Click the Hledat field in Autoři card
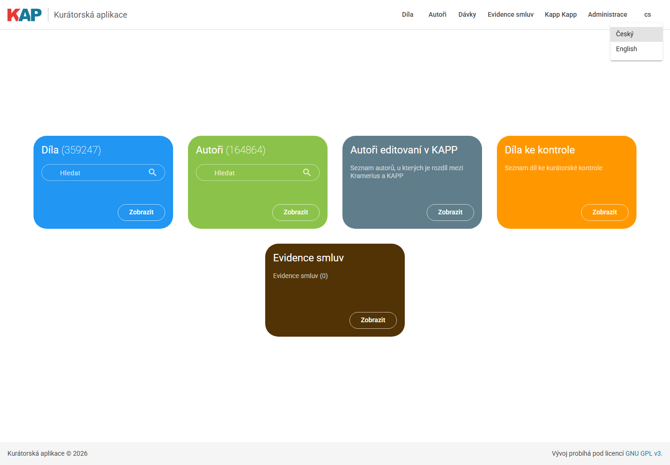 tap(258, 173)
